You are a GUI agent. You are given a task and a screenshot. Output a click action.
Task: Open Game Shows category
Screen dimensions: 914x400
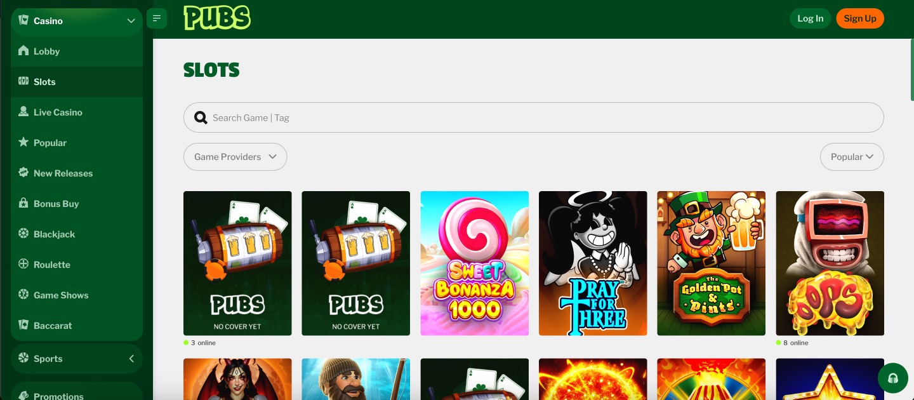(x=61, y=295)
